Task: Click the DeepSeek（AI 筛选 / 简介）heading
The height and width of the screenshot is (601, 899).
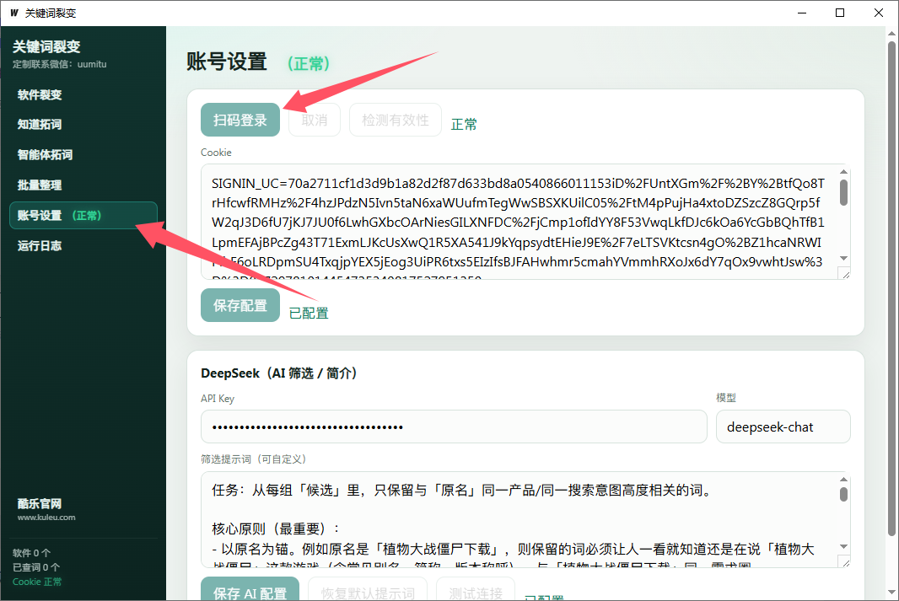Action: click(x=278, y=373)
